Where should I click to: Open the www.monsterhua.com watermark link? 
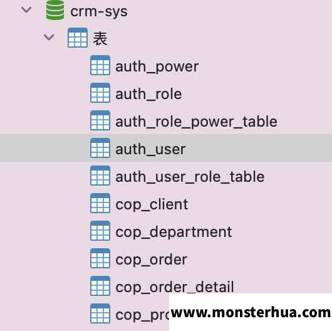click(251, 313)
